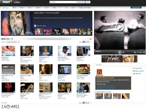
Task: Adjust the player volume slider
Action: click(140, 53)
